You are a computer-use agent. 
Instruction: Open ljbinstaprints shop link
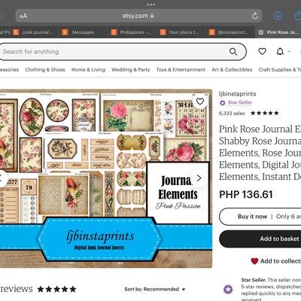pos(238,94)
